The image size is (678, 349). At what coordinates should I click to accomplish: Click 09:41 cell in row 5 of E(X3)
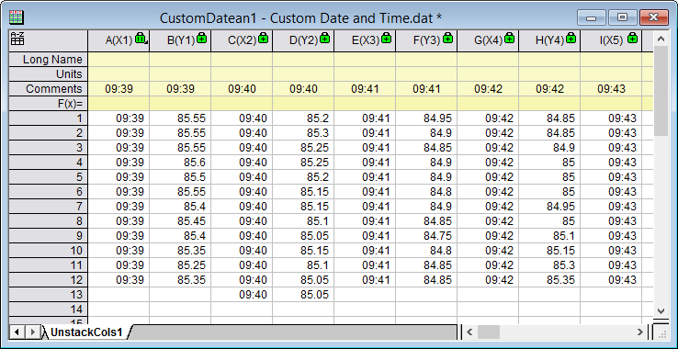tap(365, 177)
